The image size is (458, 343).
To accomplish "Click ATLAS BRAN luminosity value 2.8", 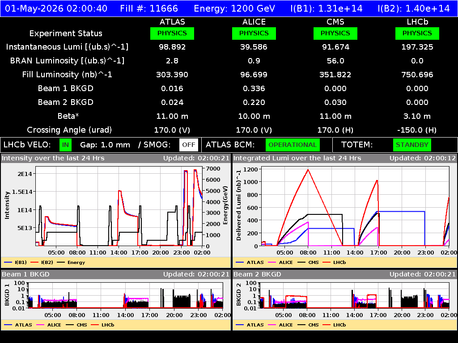I will coord(172,61).
